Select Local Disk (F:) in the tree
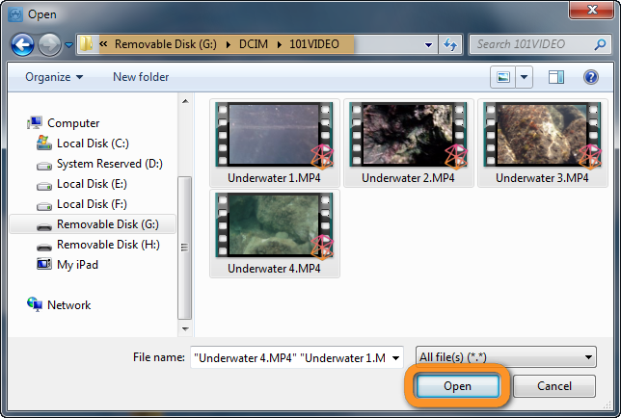Image resolution: width=621 pixels, height=418 pixels. click(x=92, y=204)
